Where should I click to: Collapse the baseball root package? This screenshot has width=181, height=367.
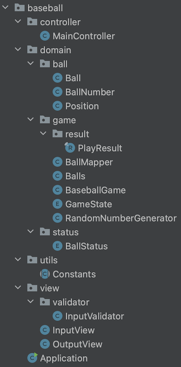[5, 7]
